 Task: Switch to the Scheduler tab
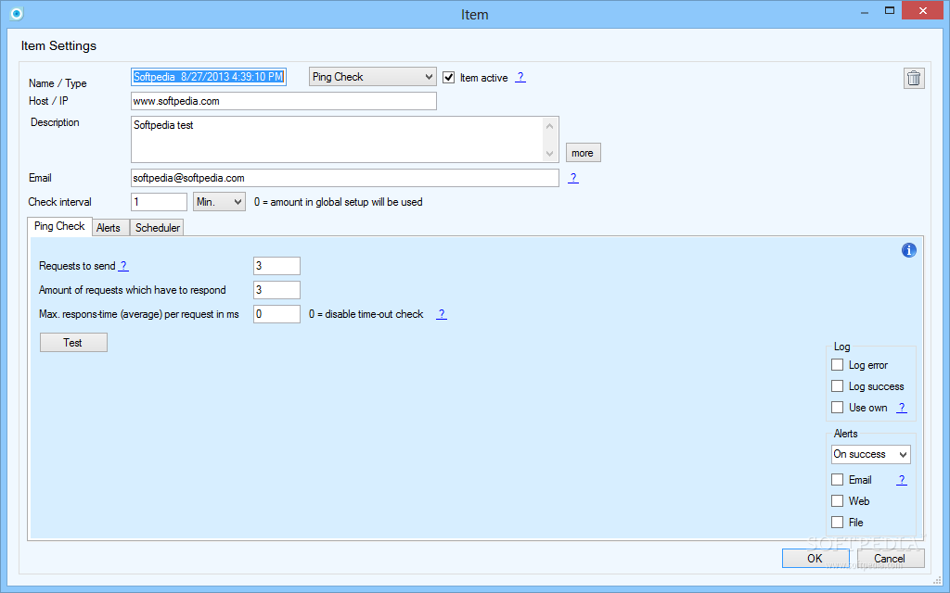[158, 228]
